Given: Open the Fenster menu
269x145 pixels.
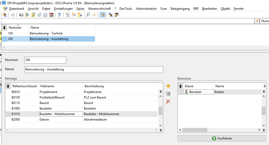Looking at the screenshot, I should [x=239, y=9].
